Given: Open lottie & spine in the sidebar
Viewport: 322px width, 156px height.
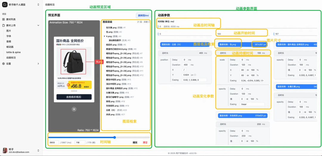Looking at the screenshot, I should (13, 52).
